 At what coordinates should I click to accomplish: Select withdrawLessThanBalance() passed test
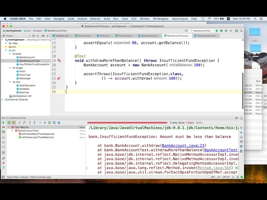point(36,137)
